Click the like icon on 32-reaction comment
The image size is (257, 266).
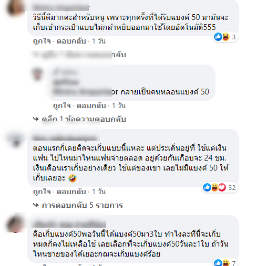coord(207,187)
